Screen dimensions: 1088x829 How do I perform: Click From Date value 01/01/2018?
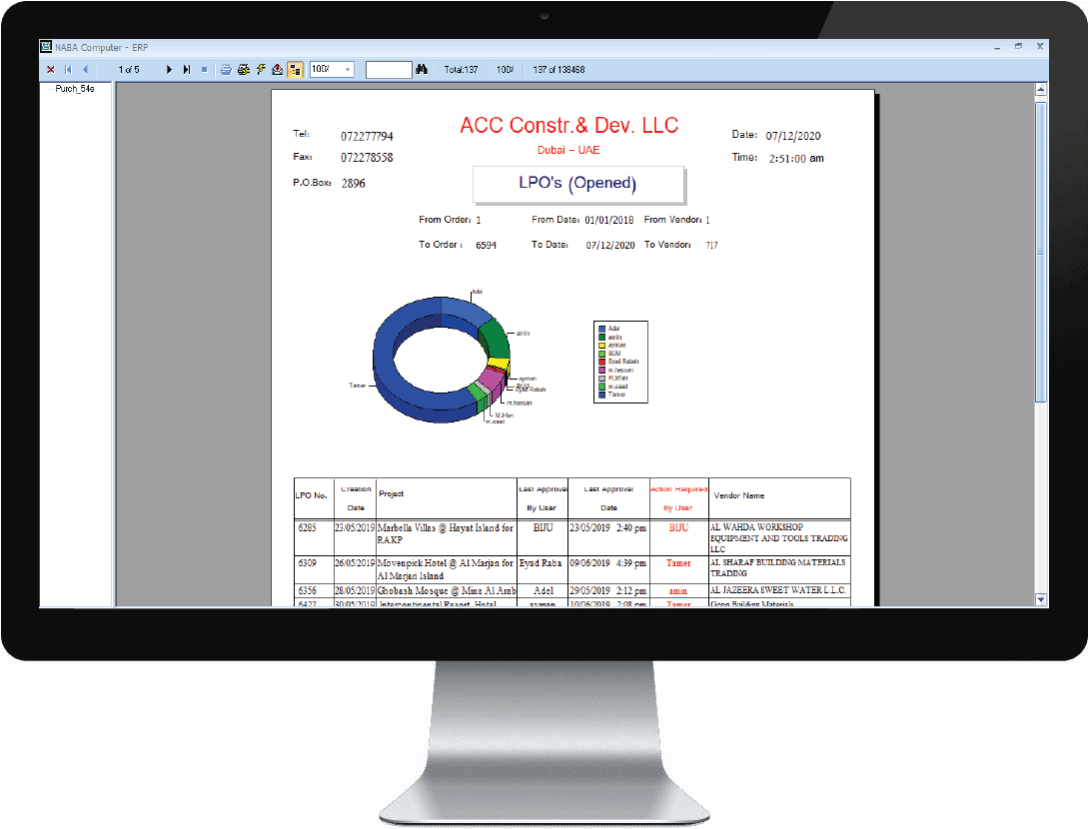click(609, 220)
